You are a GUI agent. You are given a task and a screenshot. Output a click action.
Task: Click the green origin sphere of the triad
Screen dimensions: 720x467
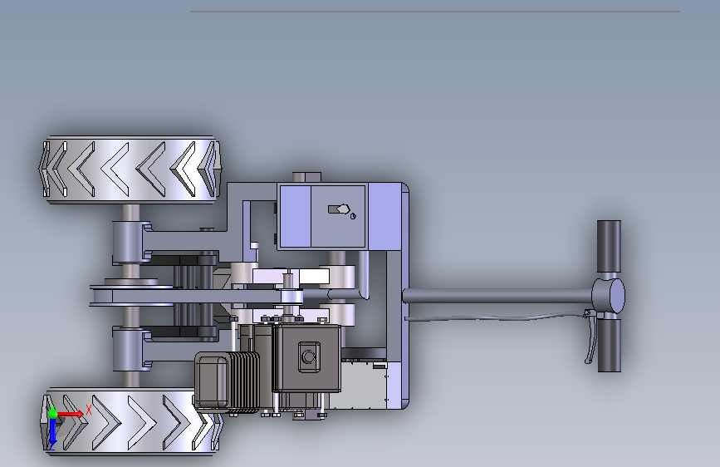click(52, 414)
